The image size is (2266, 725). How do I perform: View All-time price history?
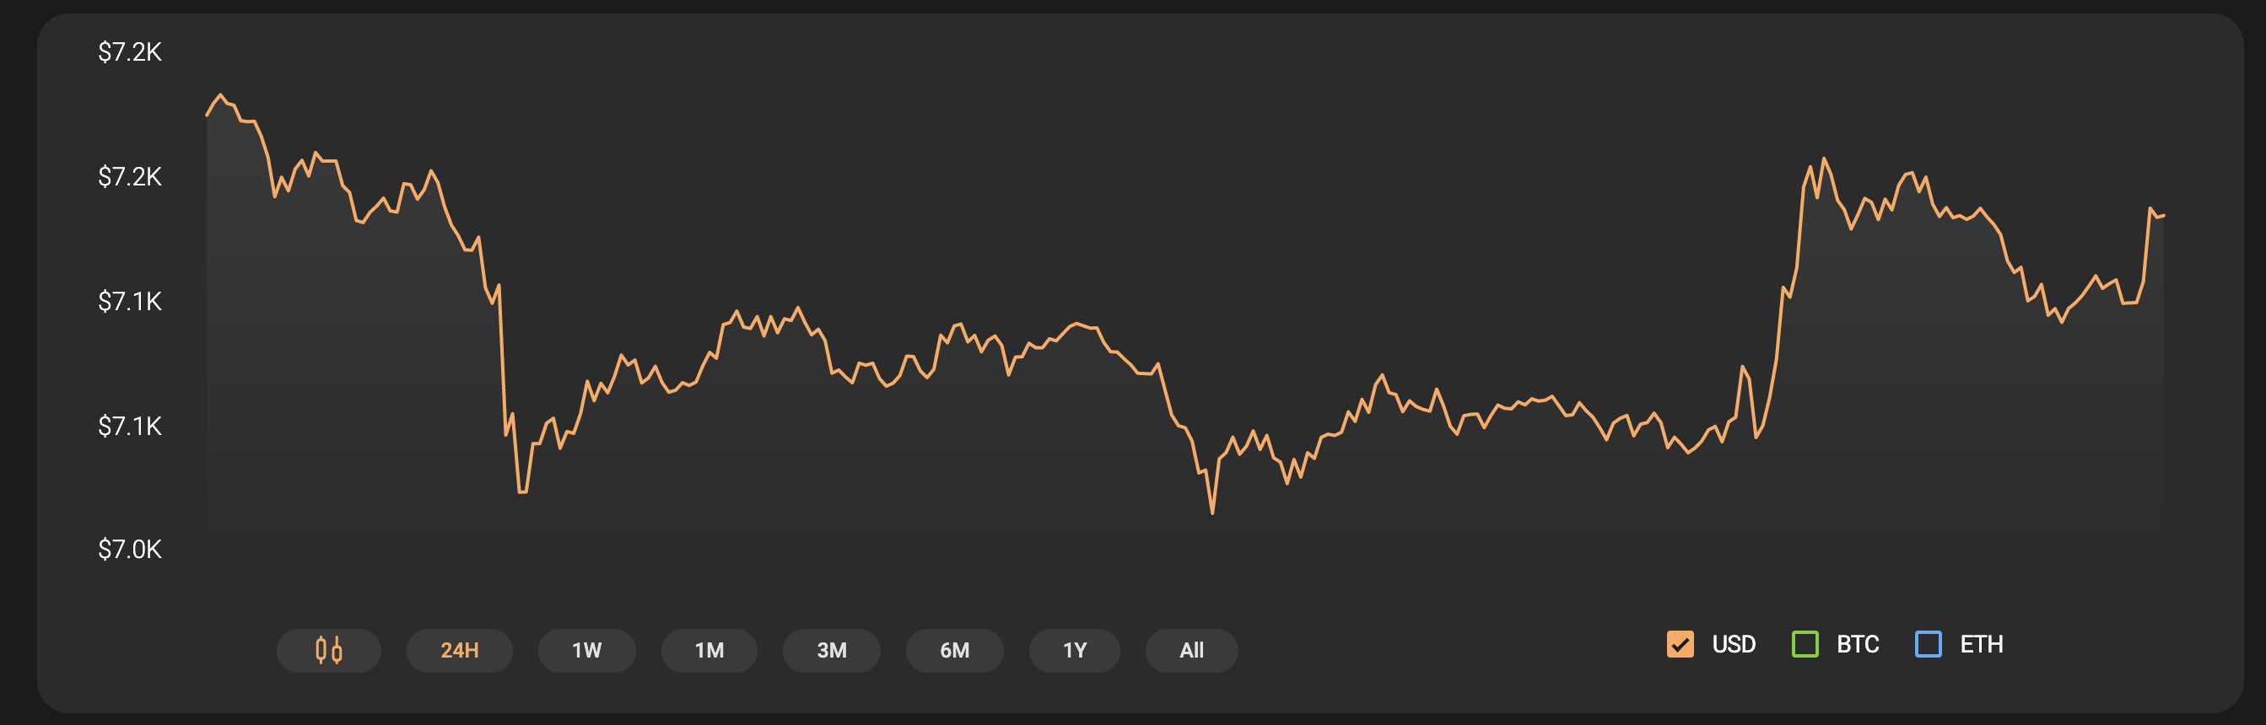coord(1191,650)
